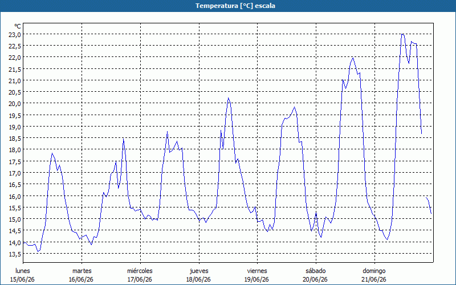Click the 17/06/26 date label
Viewport: 456px width, 285px height.
[140, 279]
